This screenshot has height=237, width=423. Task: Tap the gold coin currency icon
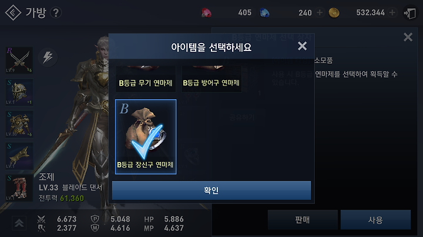(x=334, y=13)
